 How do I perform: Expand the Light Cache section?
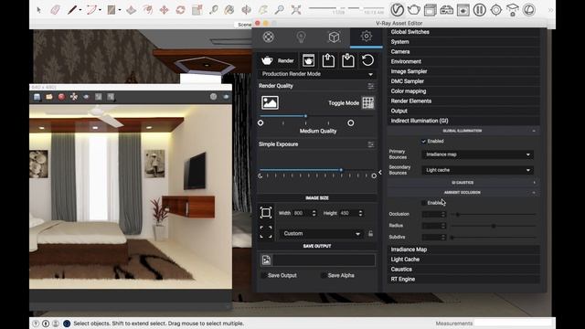coord(463,260)
